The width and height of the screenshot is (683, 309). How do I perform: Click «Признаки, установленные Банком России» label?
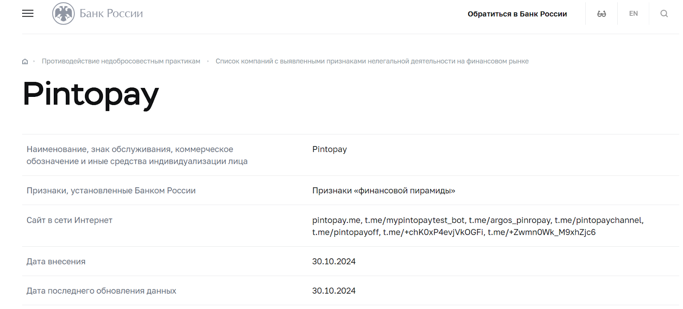pos(111,191)
